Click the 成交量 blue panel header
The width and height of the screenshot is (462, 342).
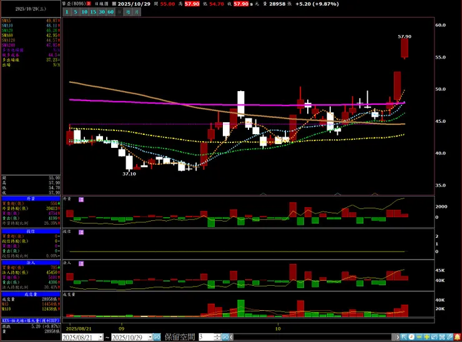point(31,295)
